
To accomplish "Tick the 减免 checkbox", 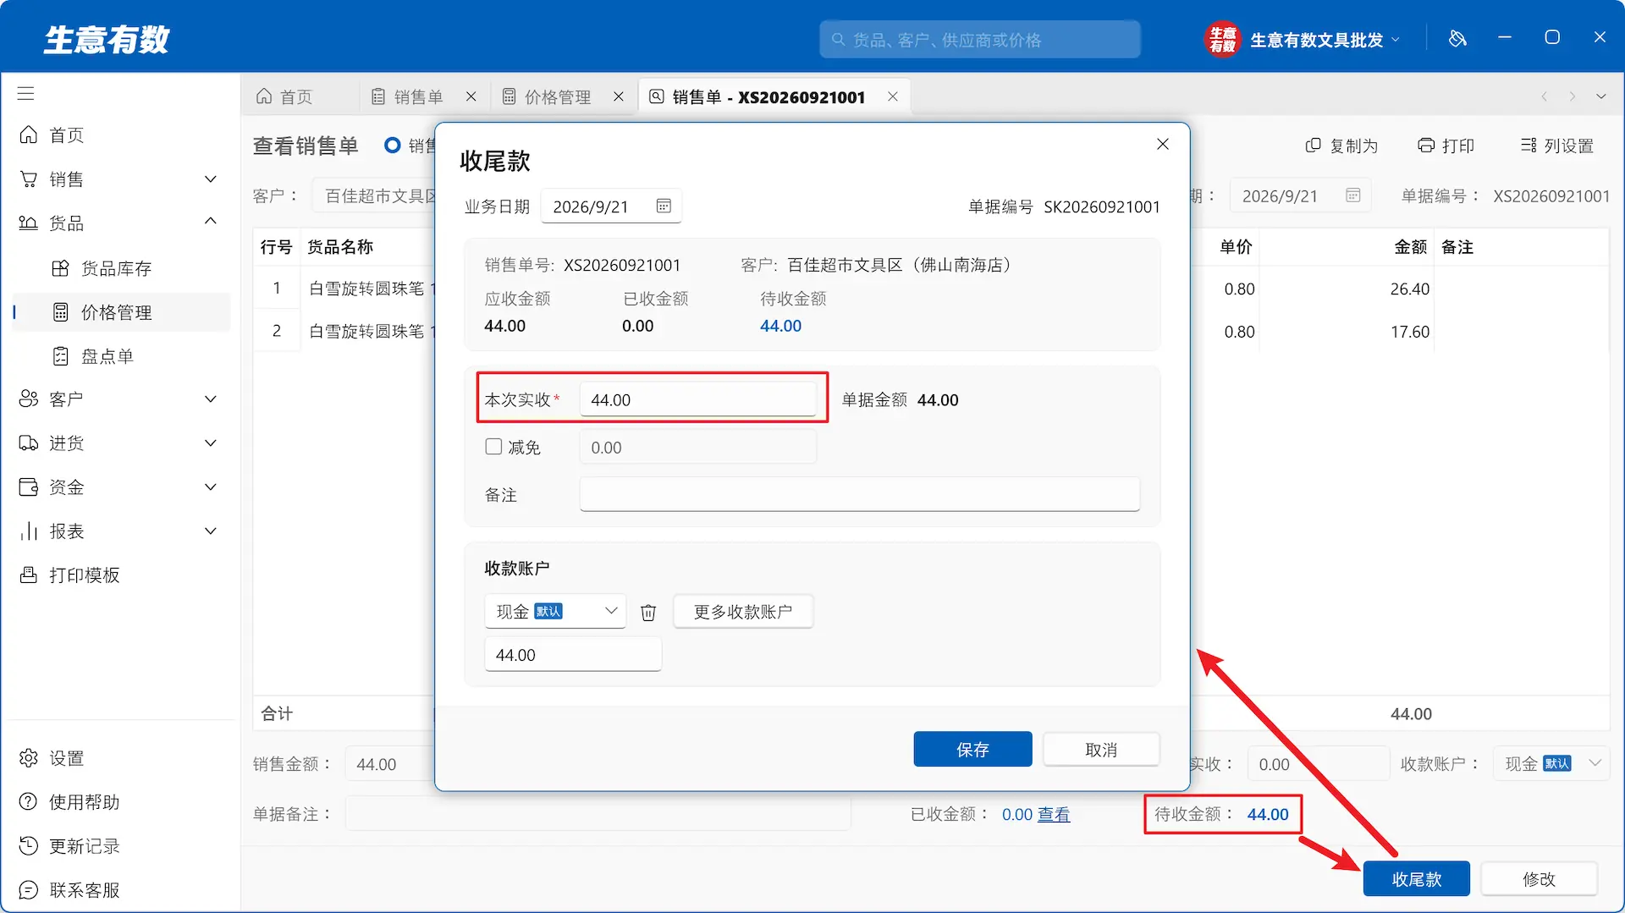I will pos(493,447).
